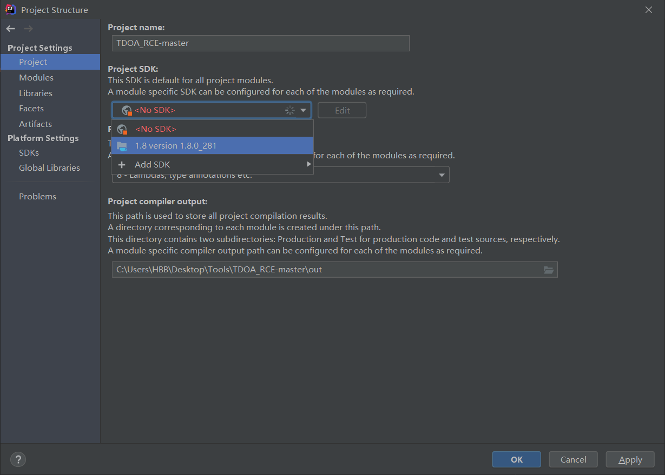Click the Project SDK label
Screen dimensions: 665x475
[x=133, y=69]
